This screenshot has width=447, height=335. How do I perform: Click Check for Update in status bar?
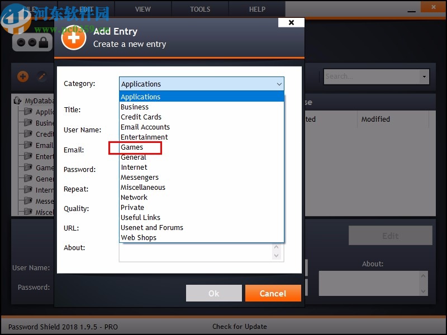(240, 327)
